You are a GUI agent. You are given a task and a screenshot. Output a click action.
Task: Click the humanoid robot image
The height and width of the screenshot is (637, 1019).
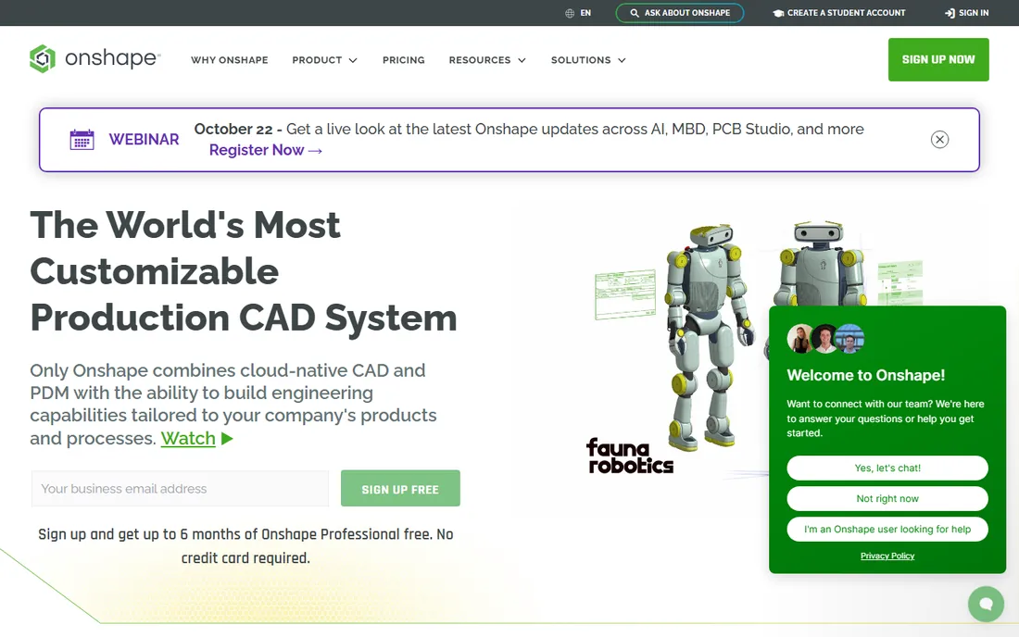click(711, 336)
